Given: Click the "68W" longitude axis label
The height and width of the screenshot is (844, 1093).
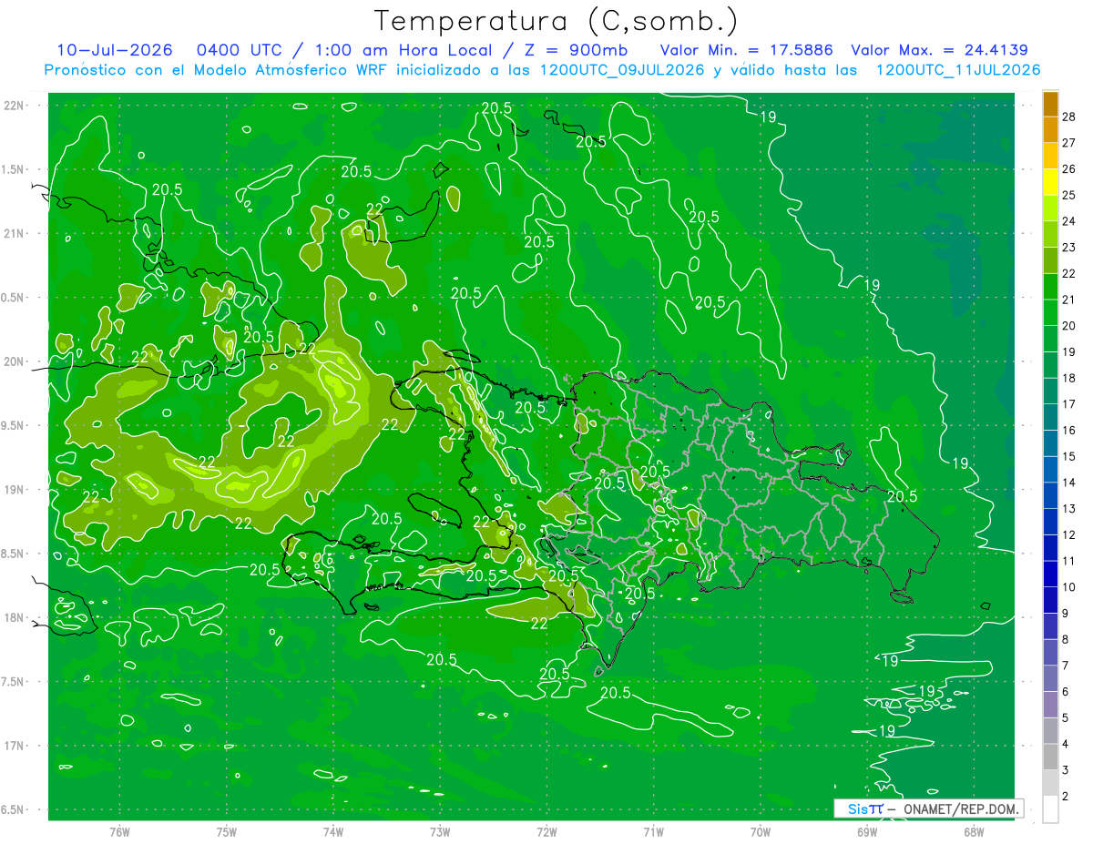Looking at the screenshot, I should coord(974,833).
